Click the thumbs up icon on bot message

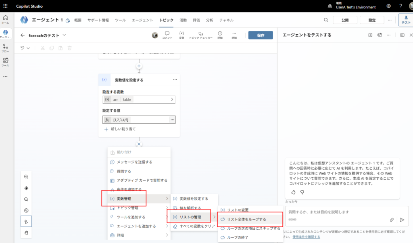(x=293, y=192)
